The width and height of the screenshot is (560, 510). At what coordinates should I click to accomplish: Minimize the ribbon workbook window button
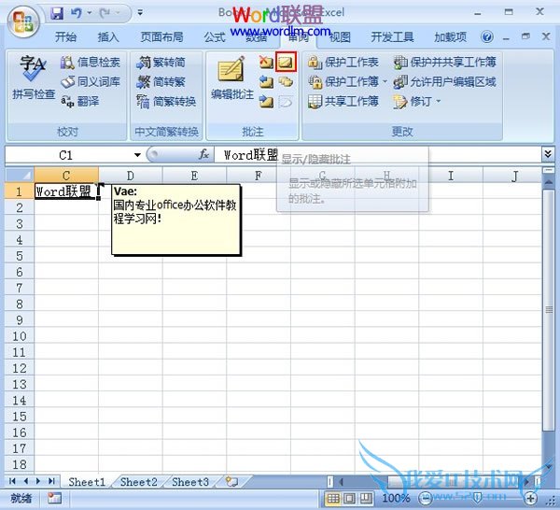click(x=506, y=38)
